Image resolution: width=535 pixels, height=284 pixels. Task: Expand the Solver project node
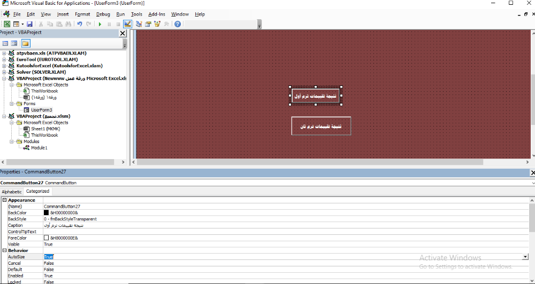4,72
